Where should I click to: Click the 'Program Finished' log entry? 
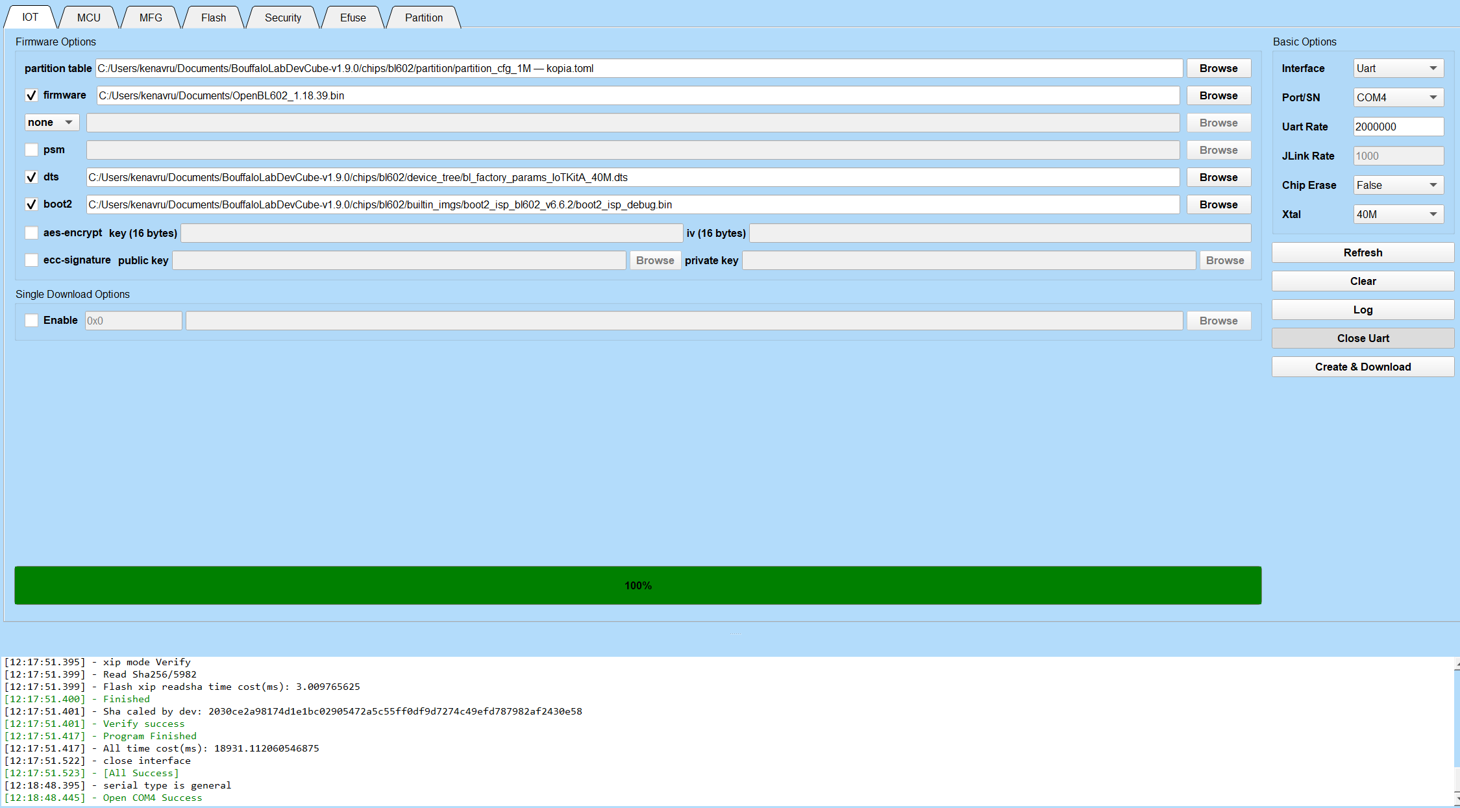click(100, 736)
